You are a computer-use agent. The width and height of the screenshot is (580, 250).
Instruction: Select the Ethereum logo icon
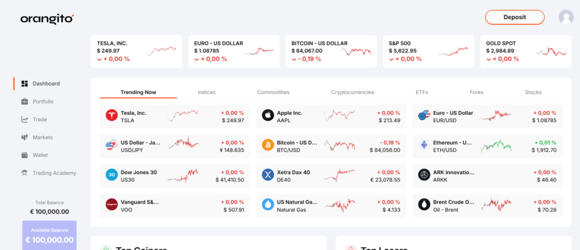pyautogui.click(x=424, y=145)
